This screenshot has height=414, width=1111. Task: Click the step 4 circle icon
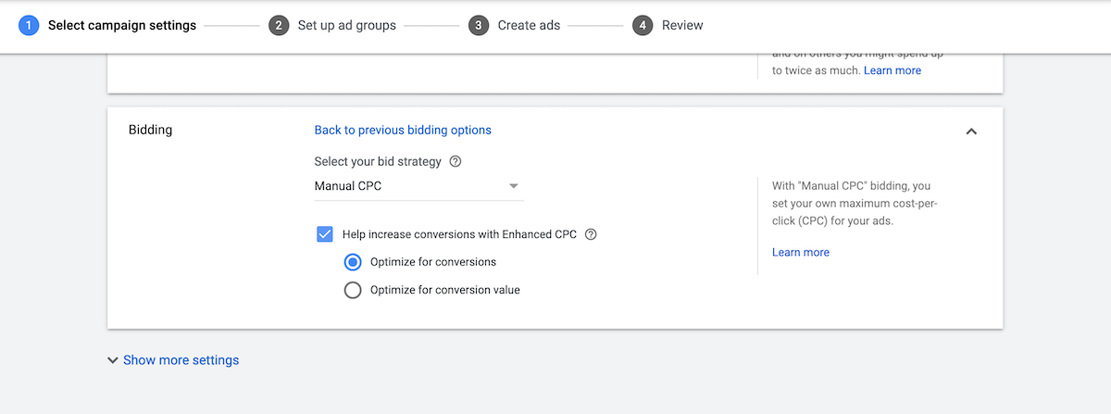[x=643, y=25]
